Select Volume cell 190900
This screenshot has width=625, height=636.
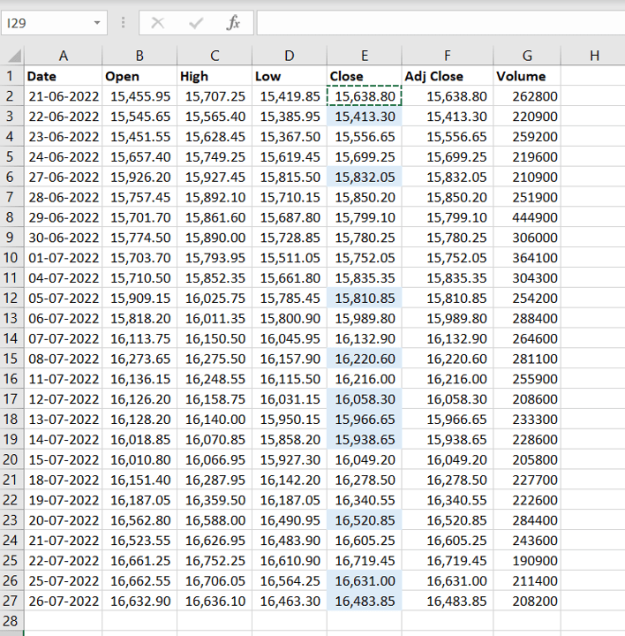tap(527, 561)
